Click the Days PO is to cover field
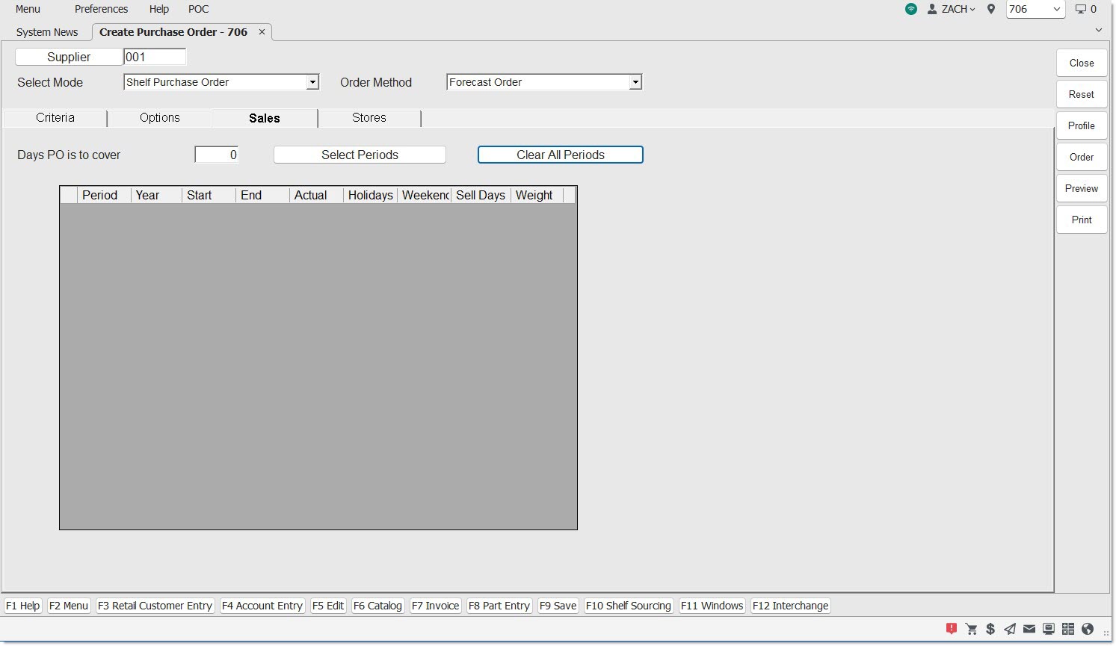Screen dimensions: 1116x646 217,155
